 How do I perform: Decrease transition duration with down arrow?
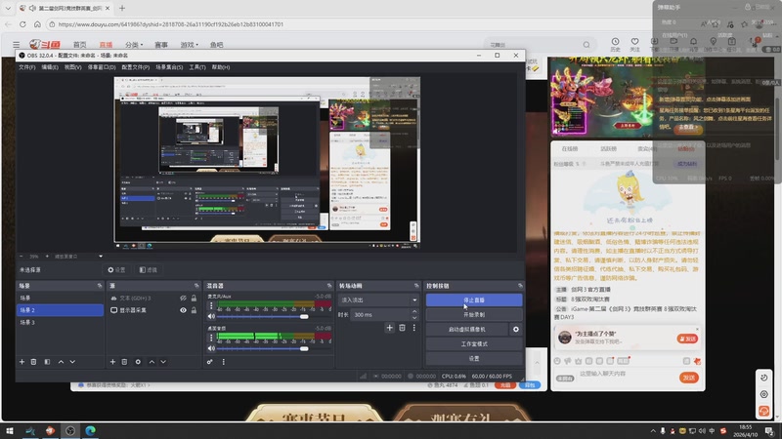(414, 318)
